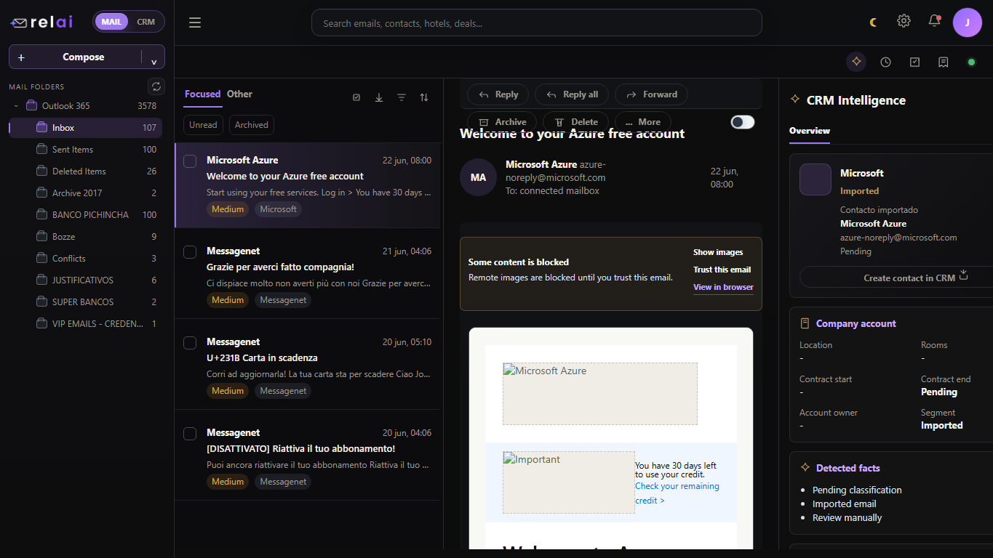Refresh mail folders icon
Viewport: 993px width, 558px height.
[x=156, y=86]
